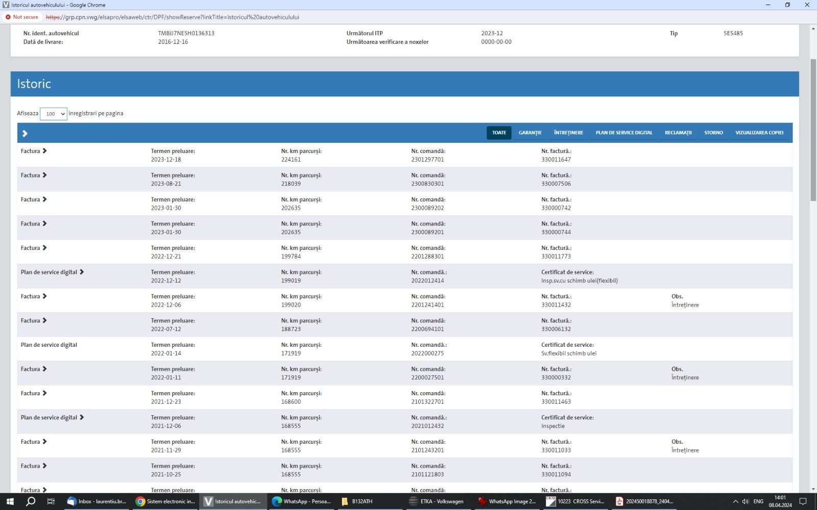Select the TOATE filter tab
The width and height of the screenshot is (817, 510).
tap(499, 133)
